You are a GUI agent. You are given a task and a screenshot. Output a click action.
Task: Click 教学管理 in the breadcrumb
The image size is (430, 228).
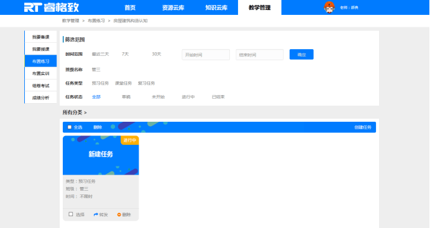coord(70,21)
